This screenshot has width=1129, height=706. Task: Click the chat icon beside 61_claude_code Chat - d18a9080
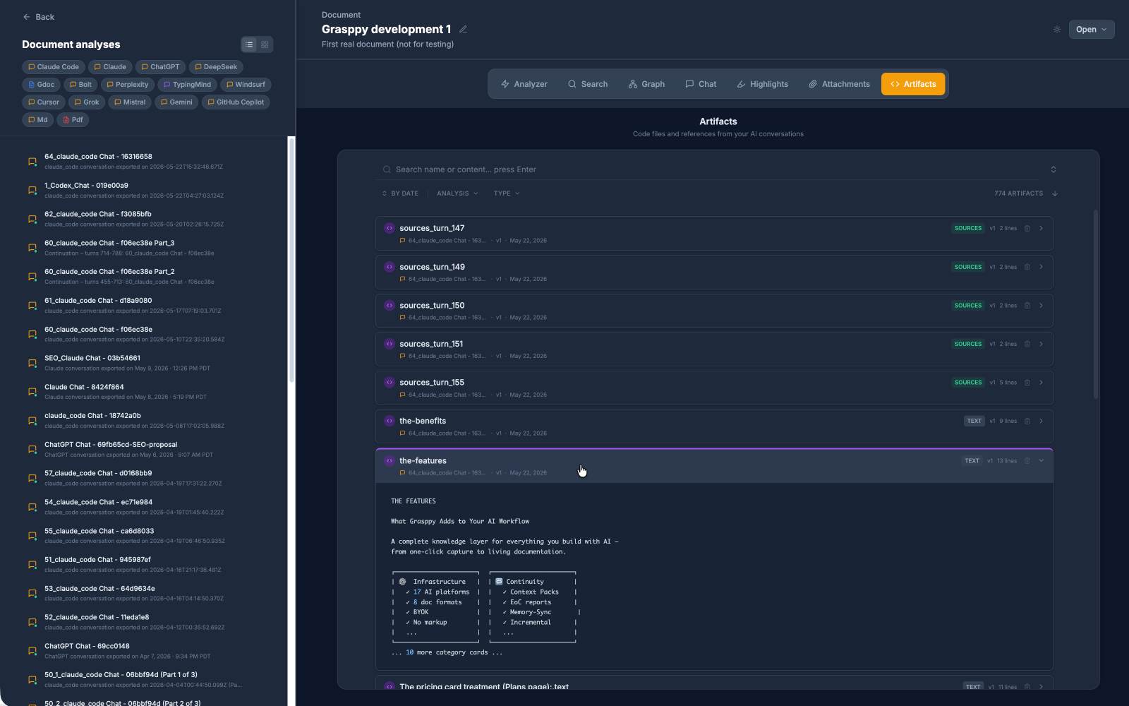(x=32, y=306)
